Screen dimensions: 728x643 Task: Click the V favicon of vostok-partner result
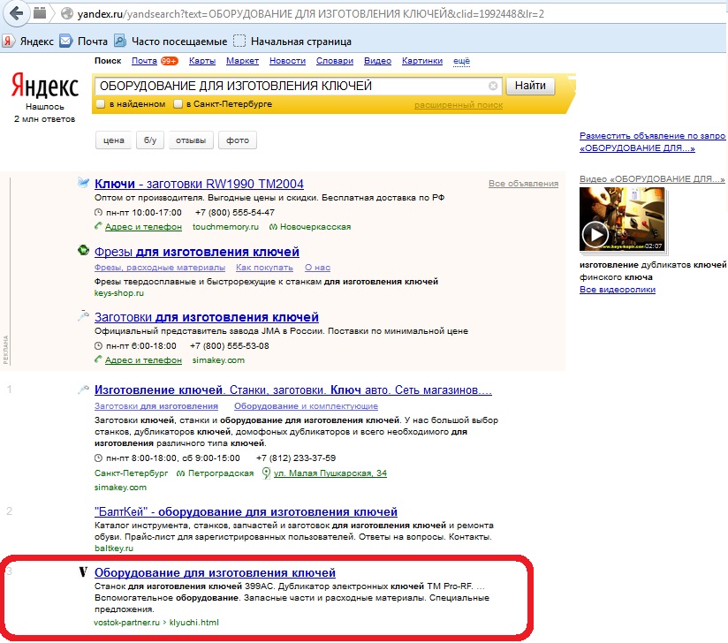(x=83, y=572)
